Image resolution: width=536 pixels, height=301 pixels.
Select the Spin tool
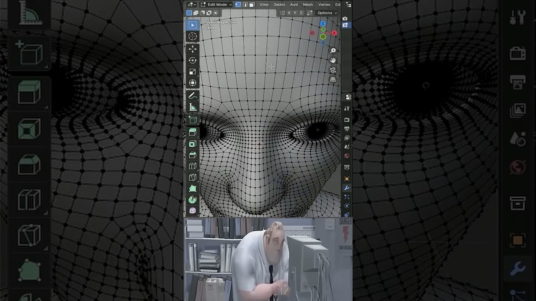193,200
